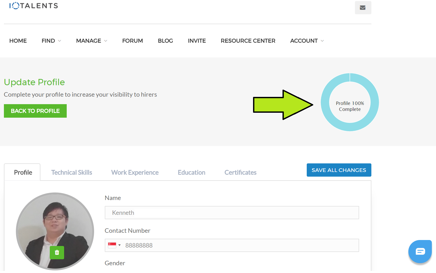Open the INVITE page

[197, 41]
